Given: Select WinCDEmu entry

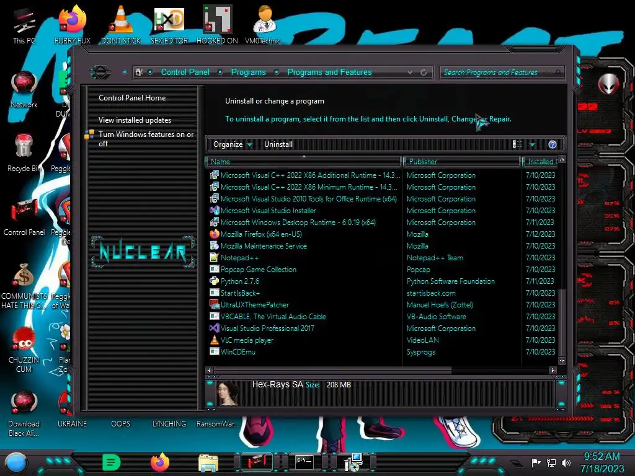Looking at the screenshot, I should 238,352.
